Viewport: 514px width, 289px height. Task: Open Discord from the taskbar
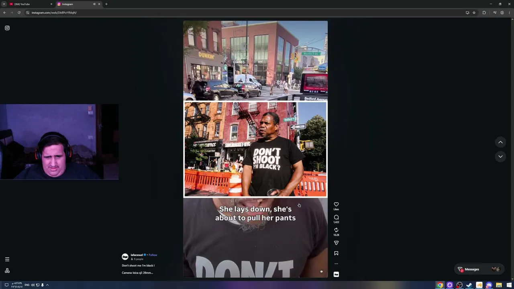(489, 285)
